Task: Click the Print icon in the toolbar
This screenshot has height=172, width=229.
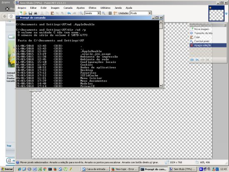Action: (35, 13)
